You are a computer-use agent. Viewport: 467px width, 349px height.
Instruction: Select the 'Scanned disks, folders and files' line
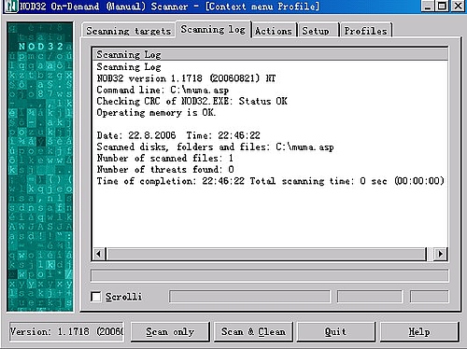215,147
